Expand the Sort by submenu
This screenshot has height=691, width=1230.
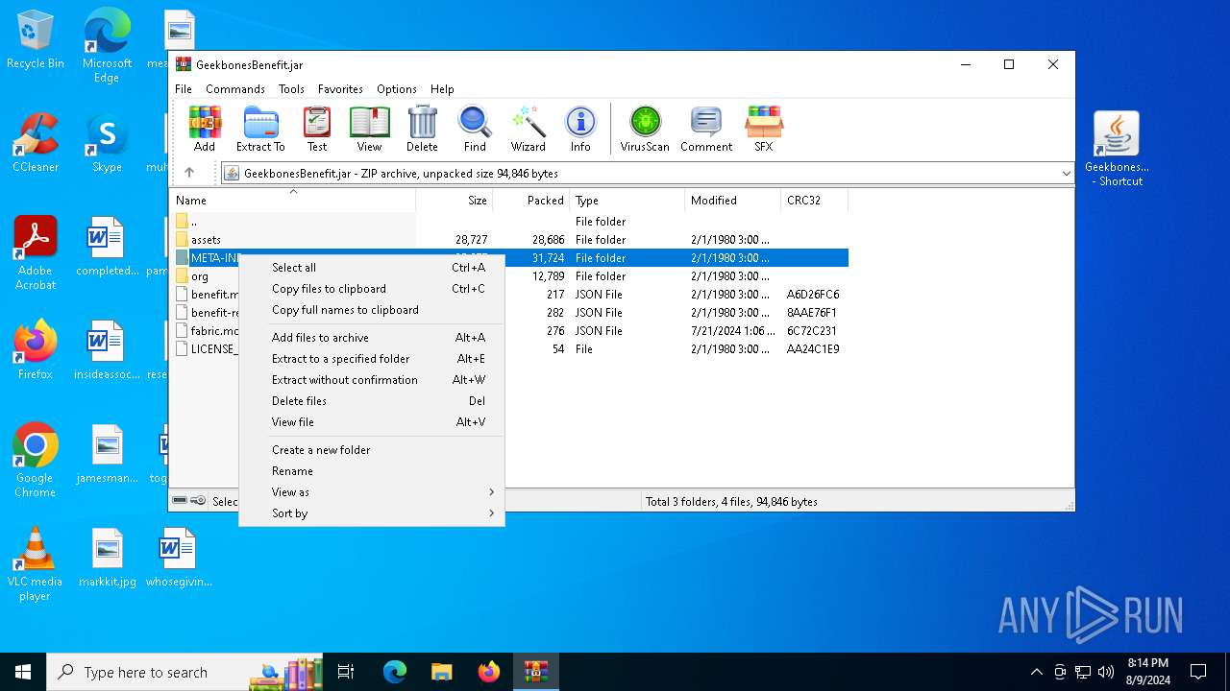[372, 513]
